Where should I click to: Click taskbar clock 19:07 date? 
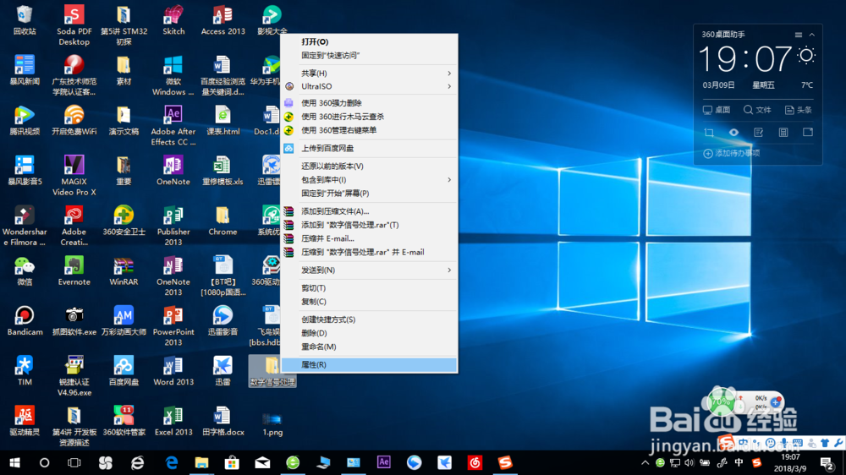point(790,462)
